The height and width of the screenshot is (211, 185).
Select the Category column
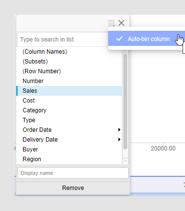click(69, 110)
